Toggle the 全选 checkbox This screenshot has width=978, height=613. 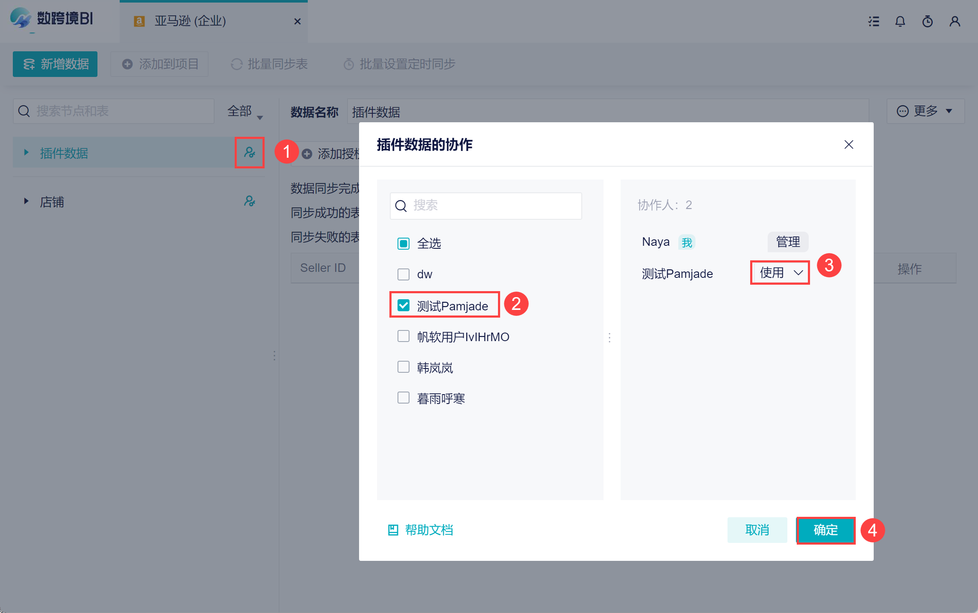tap(403, 244)
